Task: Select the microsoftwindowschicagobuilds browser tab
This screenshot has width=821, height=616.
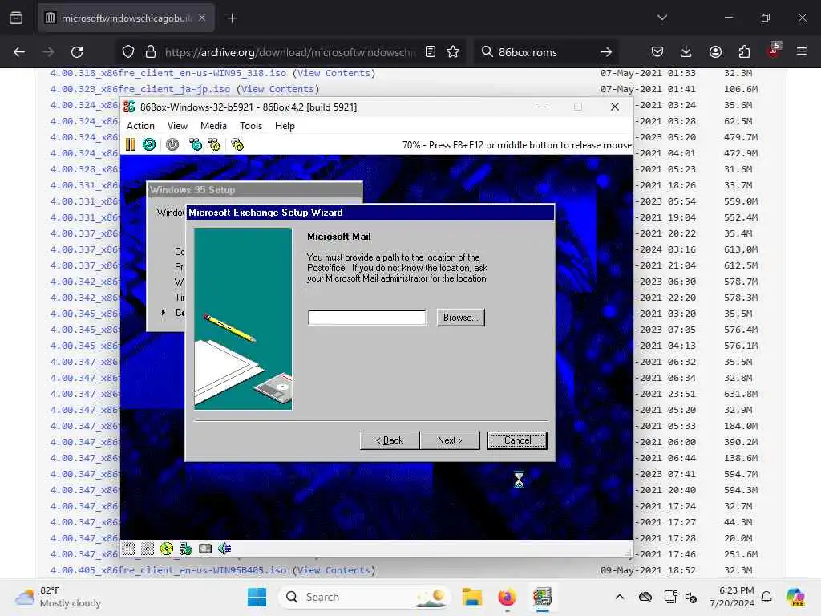Action: [x=126, y=18]
